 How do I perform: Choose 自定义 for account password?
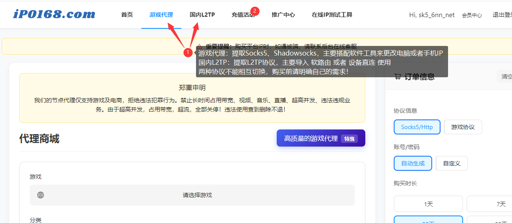click(452, 163)
